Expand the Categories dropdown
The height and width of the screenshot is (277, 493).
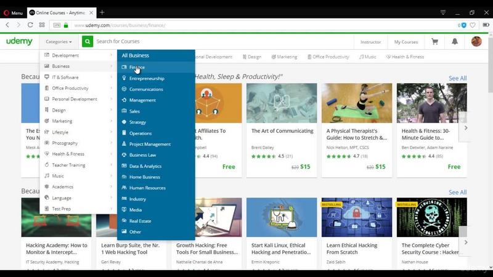point(59,41)
